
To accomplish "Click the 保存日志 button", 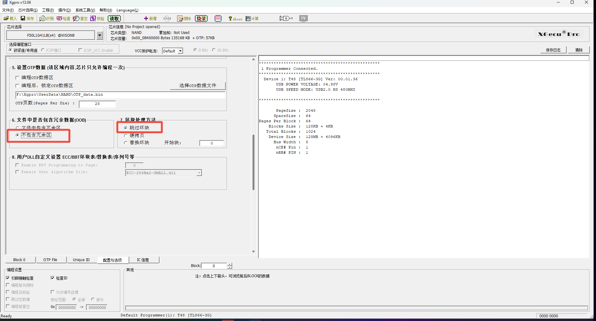I will click(x=553, y=50).
